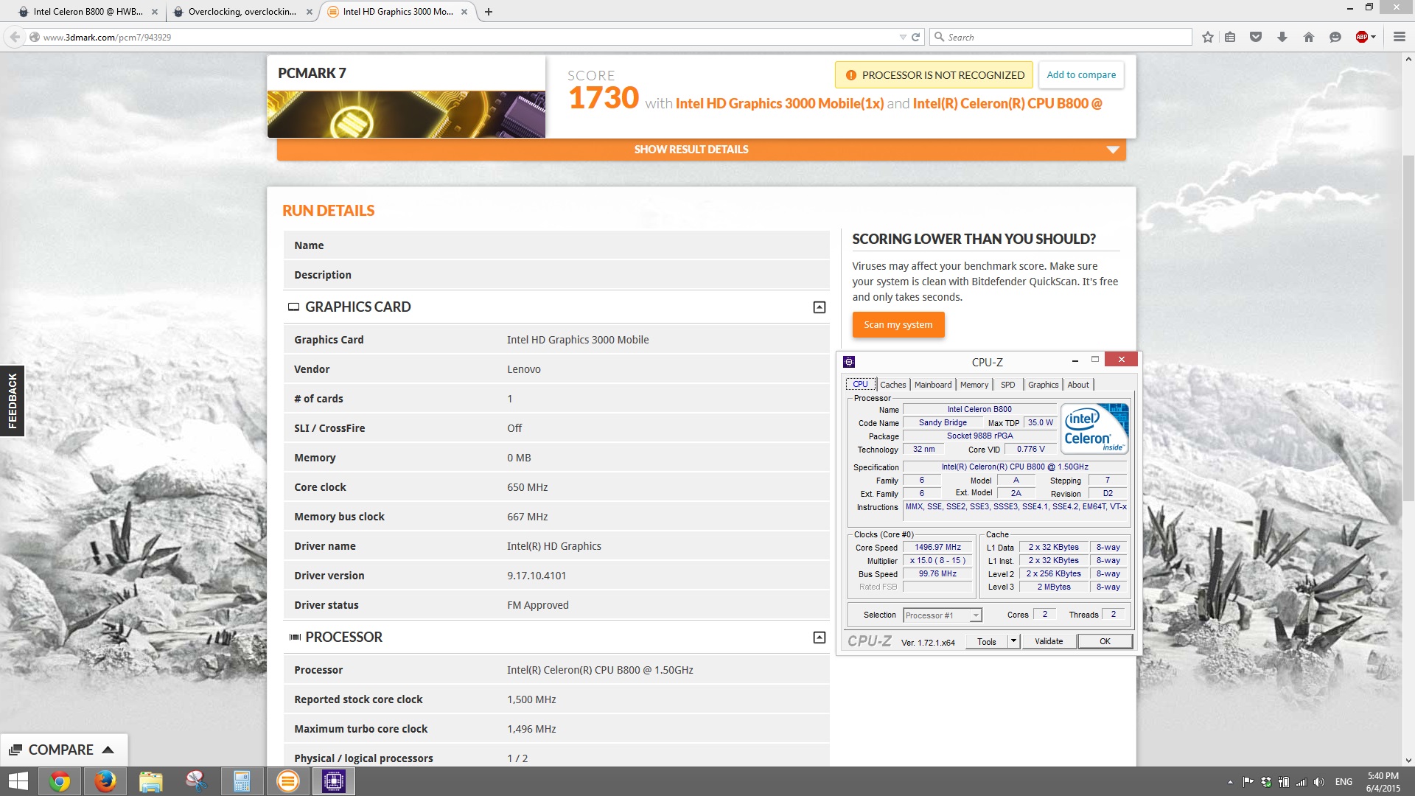Reload the page with refresh icon
Viewport: 1415px width, 796px height.
pos(915,37)
